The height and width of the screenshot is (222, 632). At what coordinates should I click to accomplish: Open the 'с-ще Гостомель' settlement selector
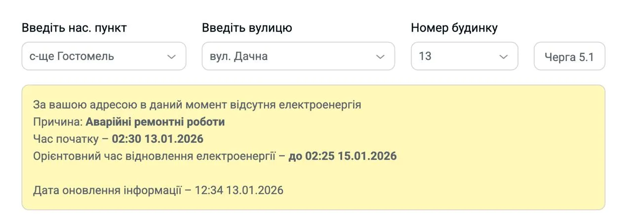(94, 57)
